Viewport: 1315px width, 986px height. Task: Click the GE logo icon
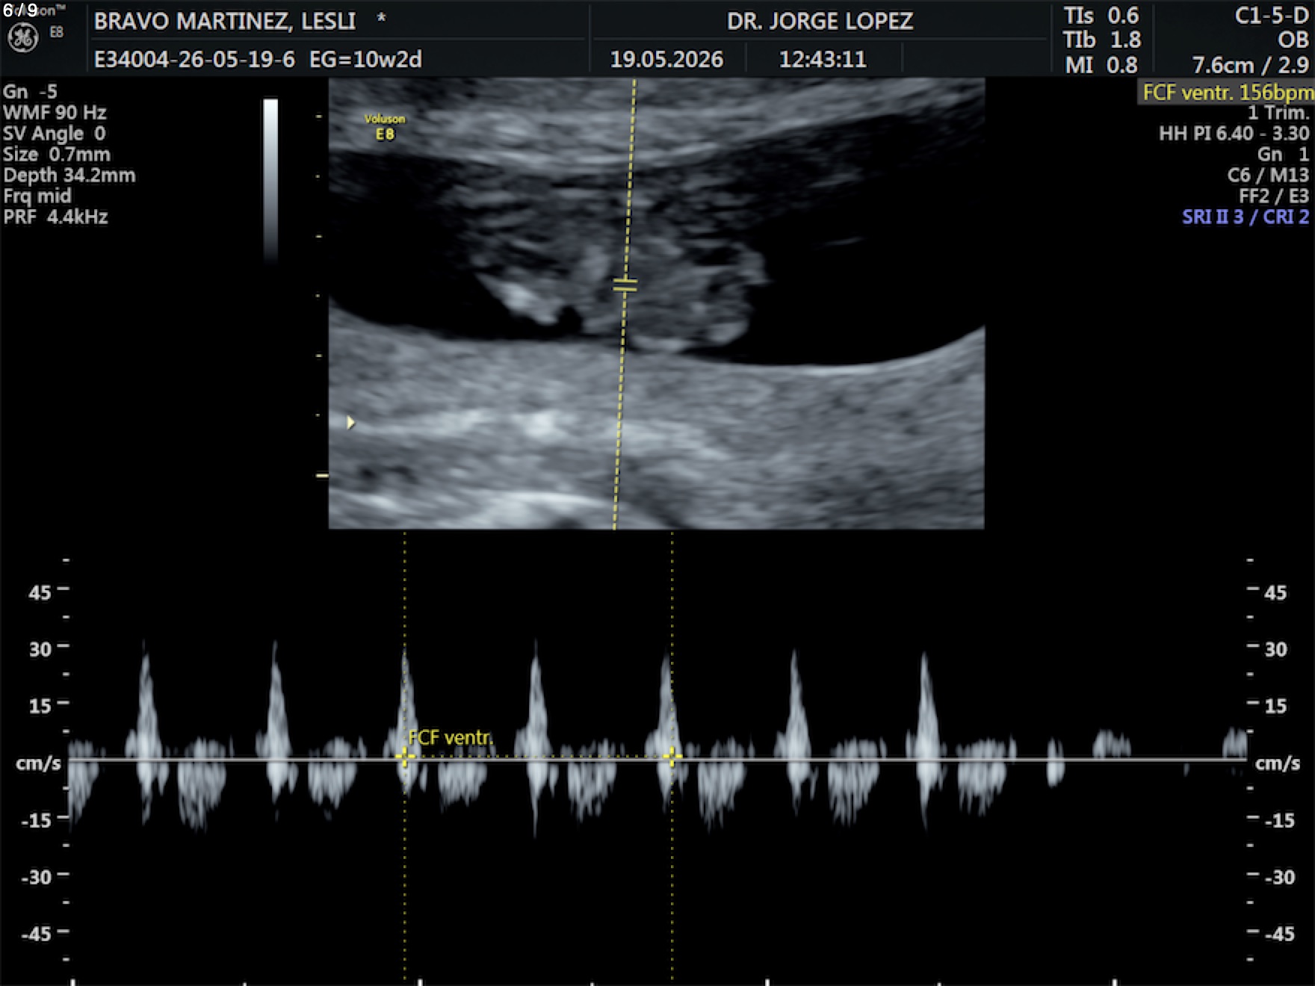click(x=22, y=37)
